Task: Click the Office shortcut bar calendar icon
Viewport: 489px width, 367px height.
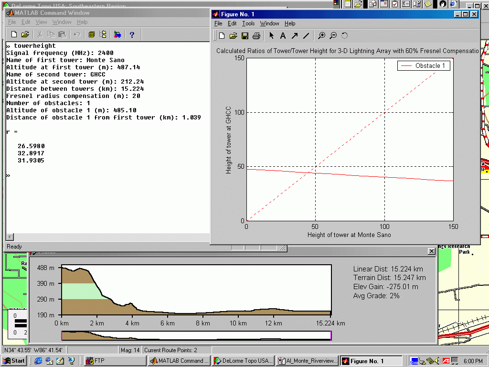Action: tap(384, 4)
